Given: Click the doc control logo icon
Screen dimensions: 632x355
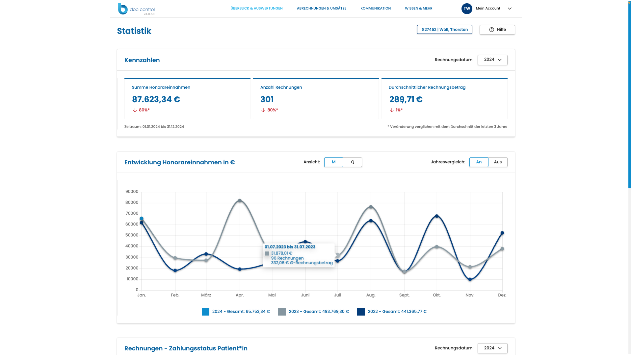Looking at the screenshot, I should 123,9.
